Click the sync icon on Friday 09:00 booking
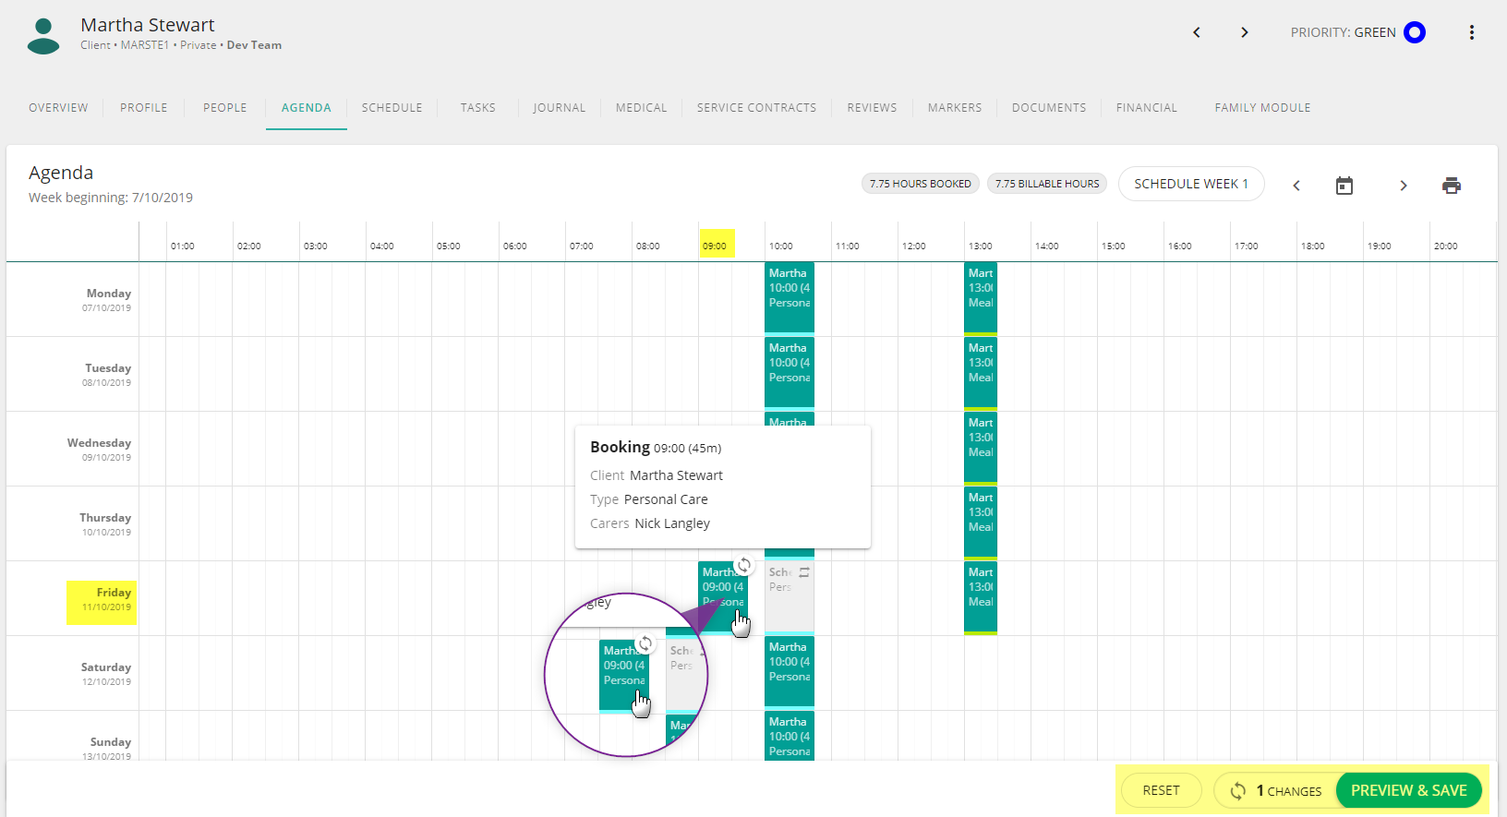This screenshot has width=1507, height=817. pos(744,565)
